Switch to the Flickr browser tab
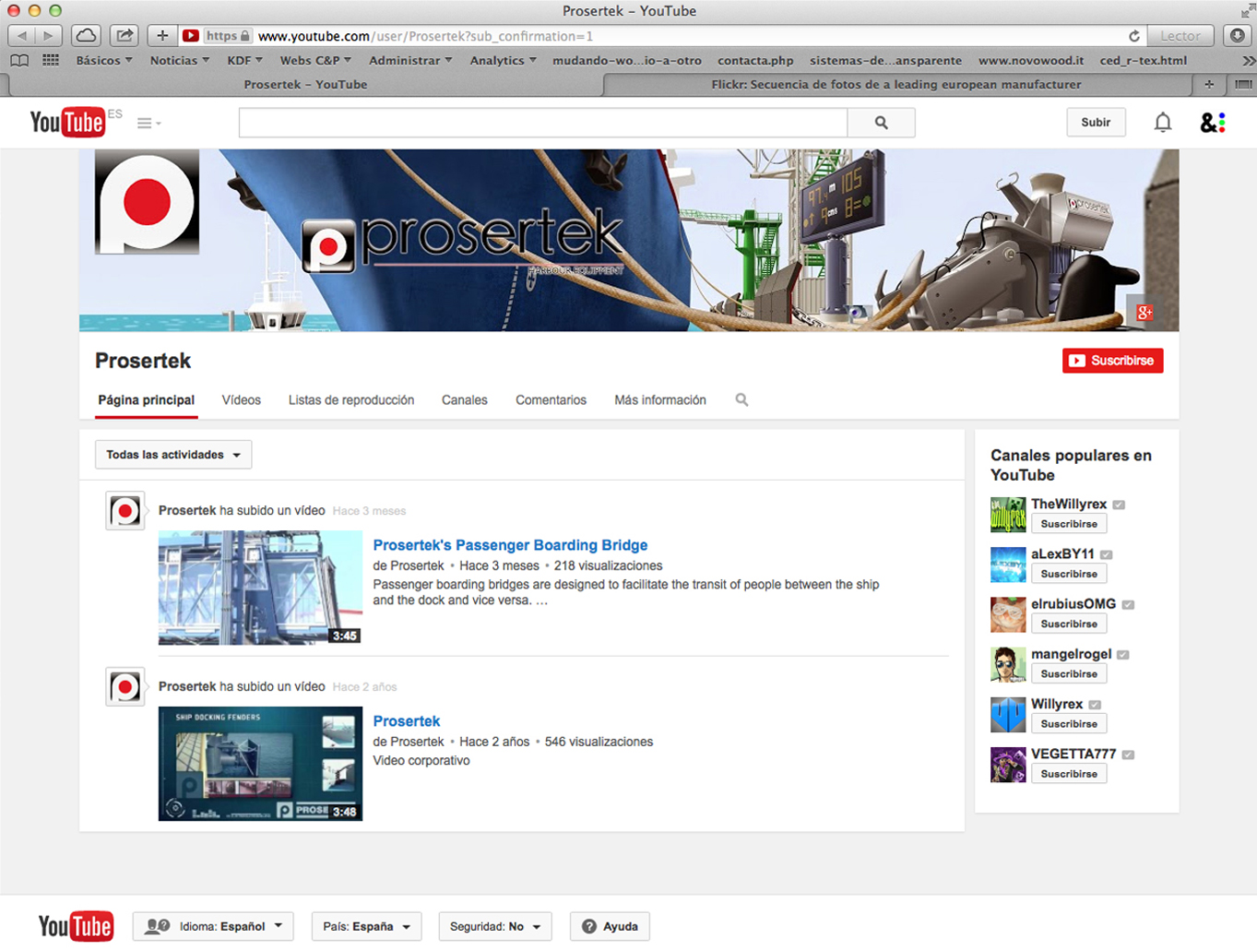The width and height of the screenshot is (1257, 951). point(896,84)
